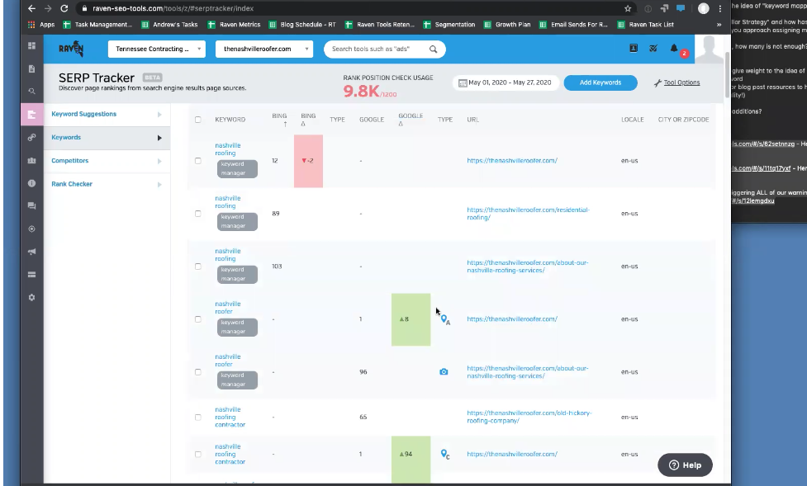
Task: Open the old-hickory-roofing-company URL link
Action: tap(529, 417)
